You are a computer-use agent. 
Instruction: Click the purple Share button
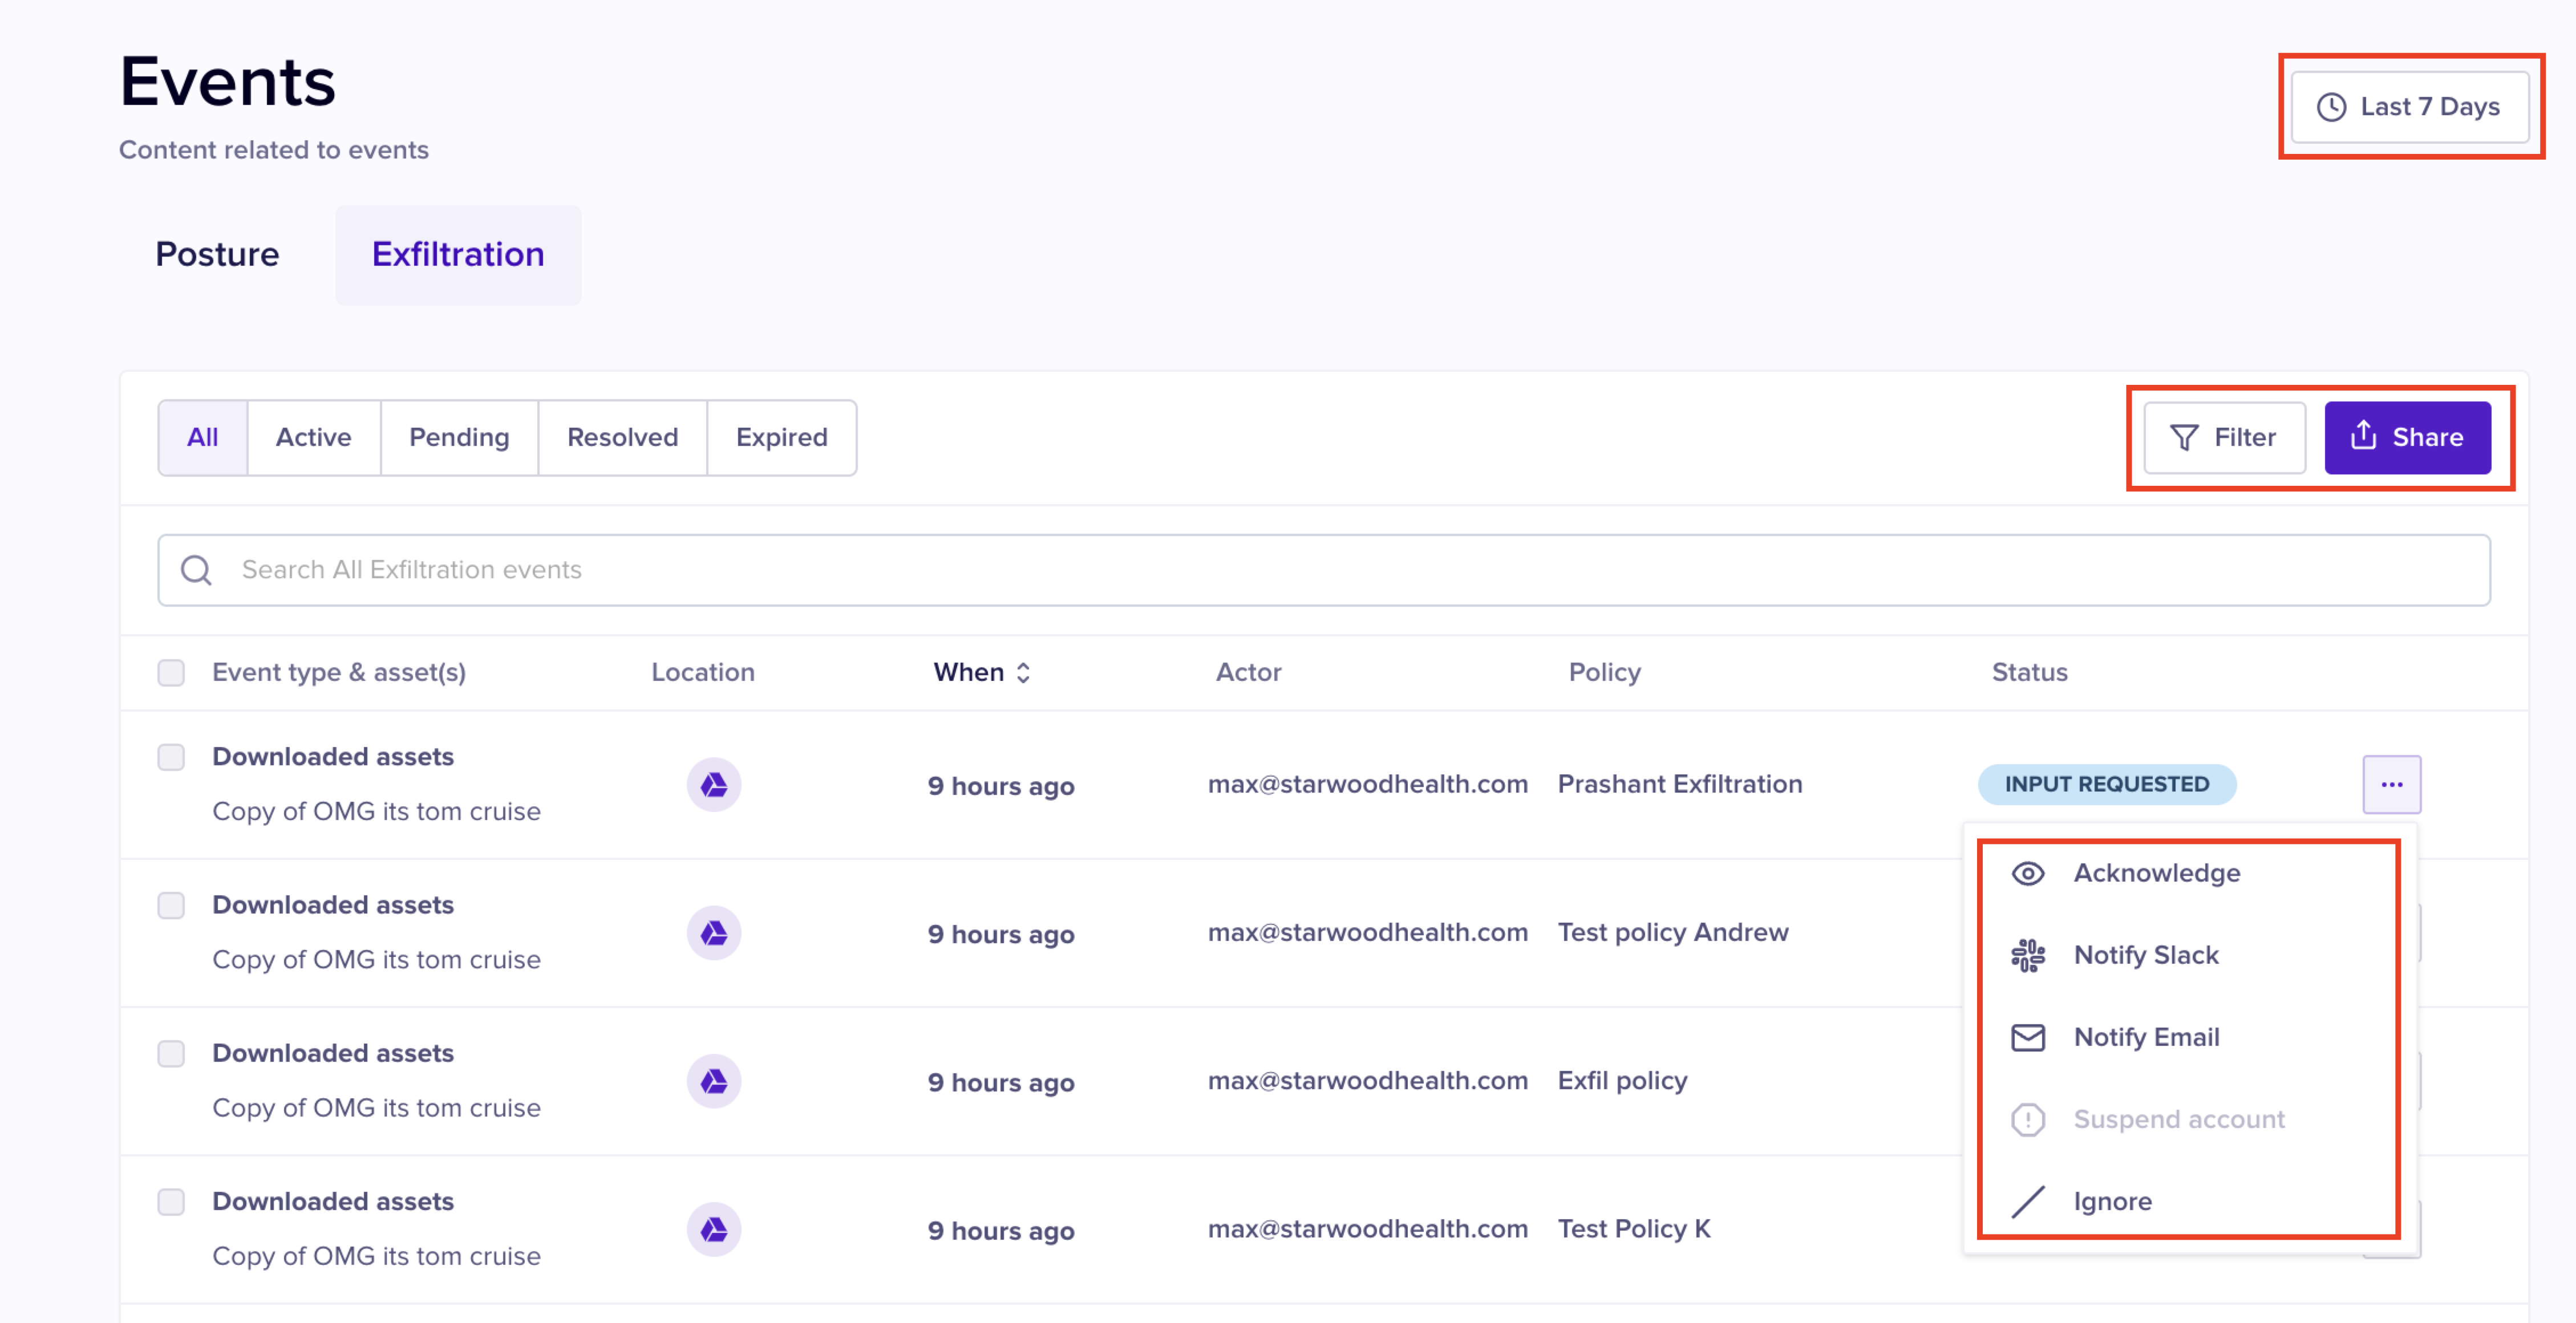tap(2407, 438)
